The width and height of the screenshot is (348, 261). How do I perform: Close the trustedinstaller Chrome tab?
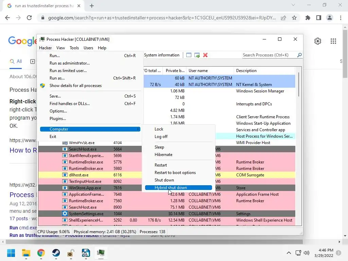click(79, 6)
